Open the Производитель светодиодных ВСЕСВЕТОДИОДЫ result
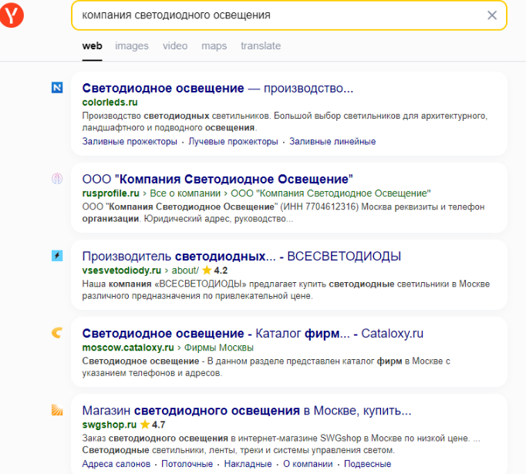Screen dimensions: 526x474 [x=241, y=256]
